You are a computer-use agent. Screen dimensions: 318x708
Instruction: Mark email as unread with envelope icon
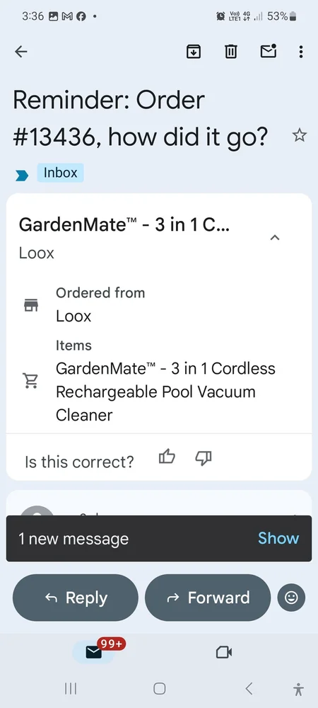coord(269,52)
